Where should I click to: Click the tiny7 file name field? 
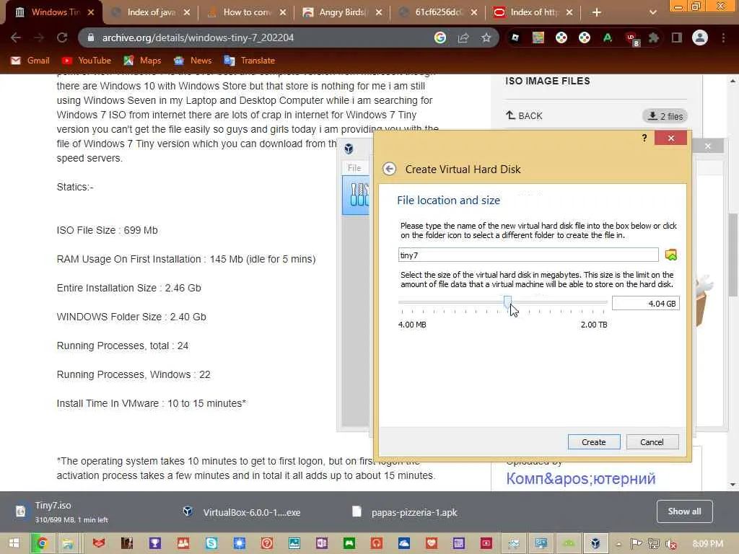528,255
